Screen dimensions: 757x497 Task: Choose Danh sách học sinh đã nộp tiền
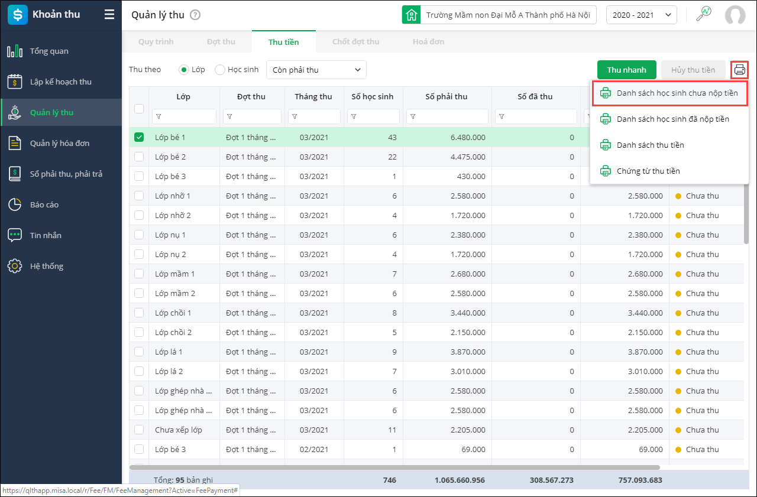point(672,119)
